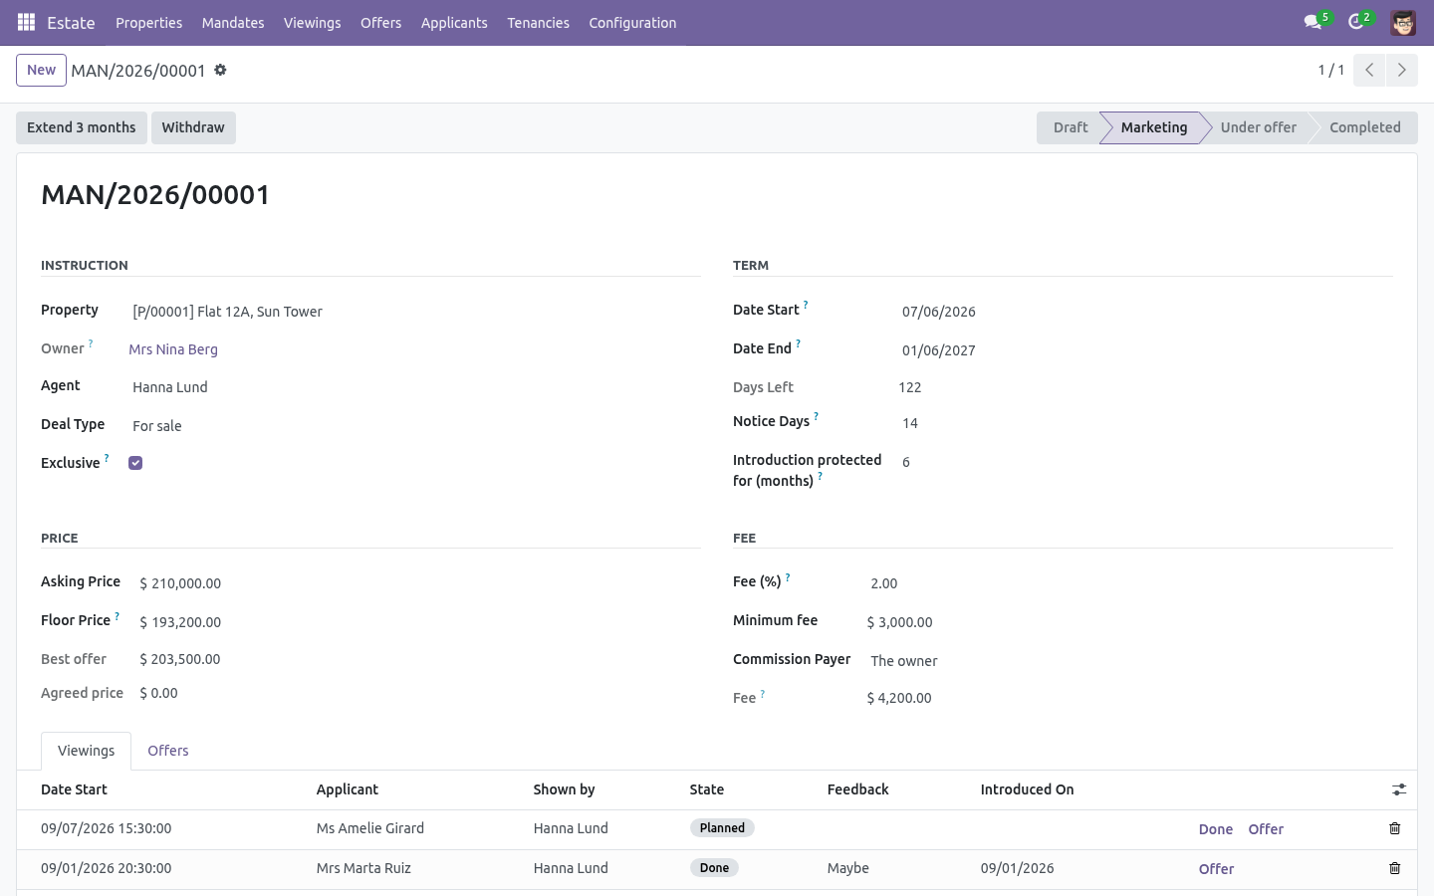Create Offer for Mrs Marta Ruiz viewing
The width and height of the screenshot is (1434, 896).
click(1216, 869)
